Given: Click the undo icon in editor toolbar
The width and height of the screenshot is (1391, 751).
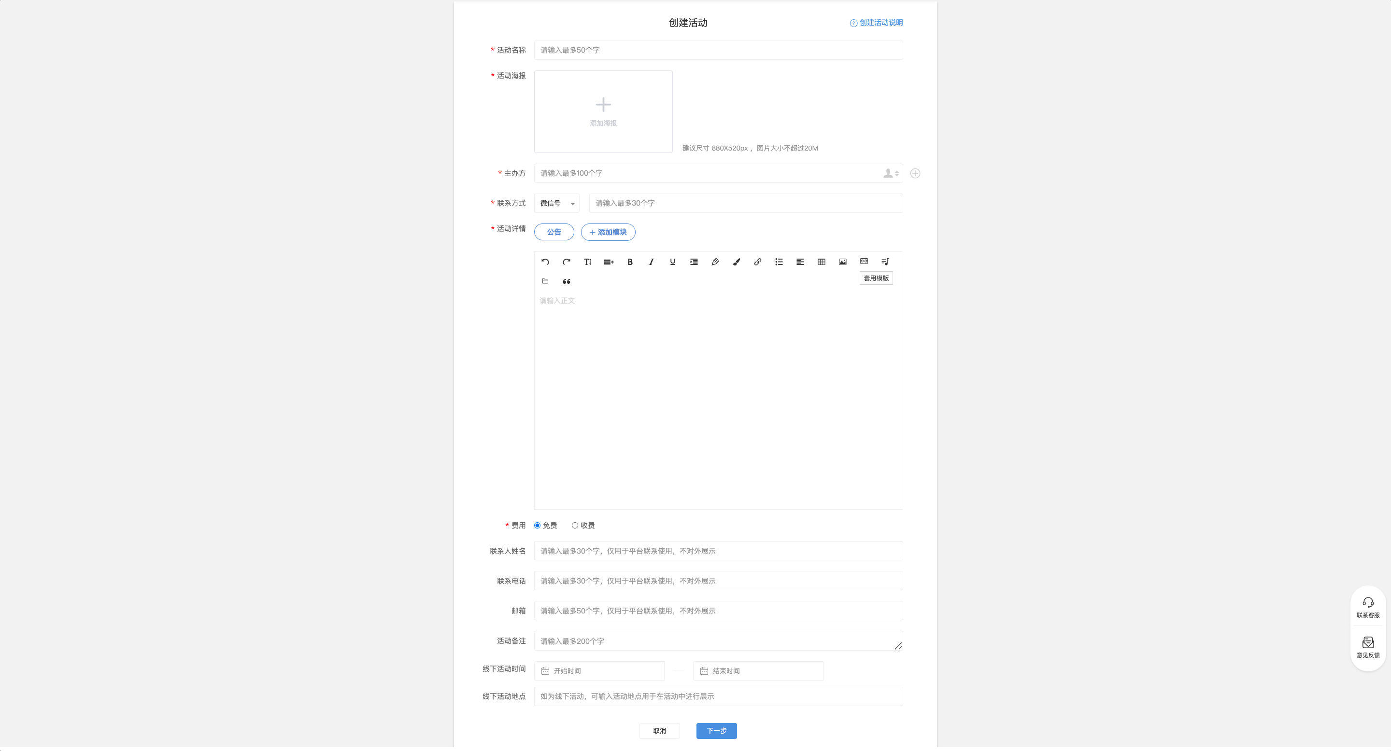Looking at the screenshot, I should [545, 262].
